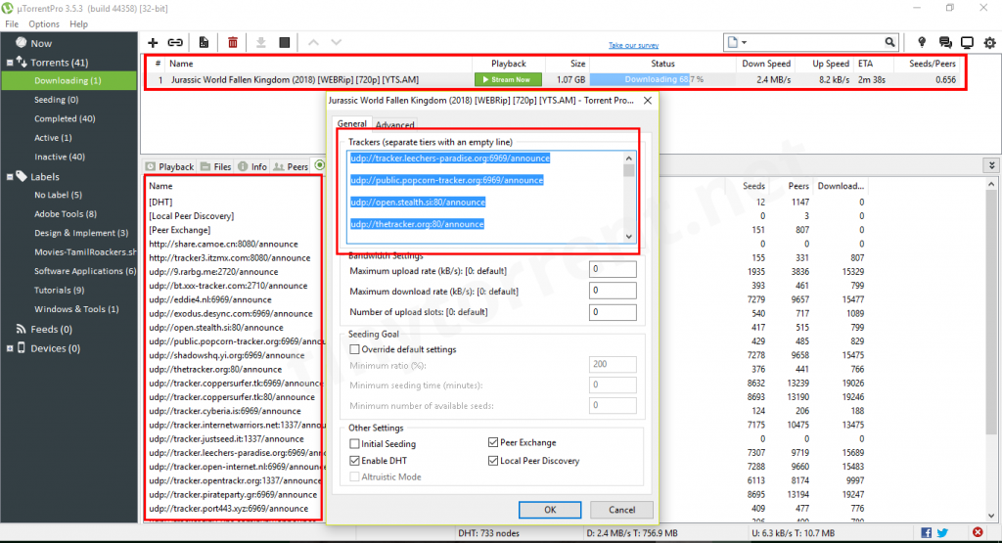
Task: Click the Create New Torrent file icon
Action: [204, 43]
